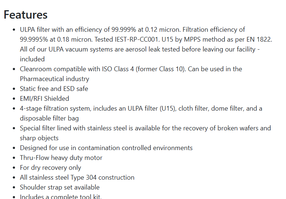This screenshot has height=199, width=286.
Task: Click the '4-stage filtration system' line
Action: [x=141, y=108]
